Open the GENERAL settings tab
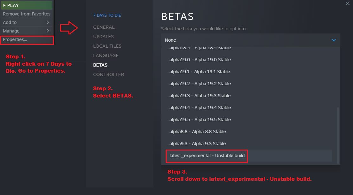Image resolution: width=353 pixels, height=195 pixels. coord(104,27)
